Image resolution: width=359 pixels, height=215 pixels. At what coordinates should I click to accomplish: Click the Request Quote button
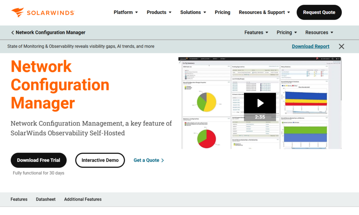point(319,12)
